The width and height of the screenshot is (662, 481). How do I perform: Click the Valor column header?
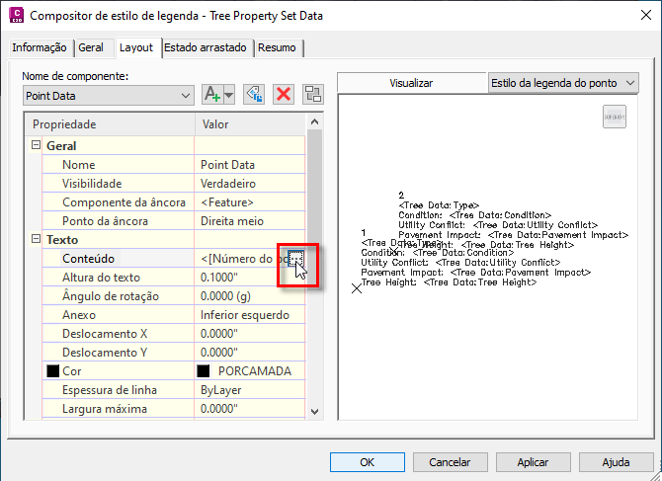[250, 124]
